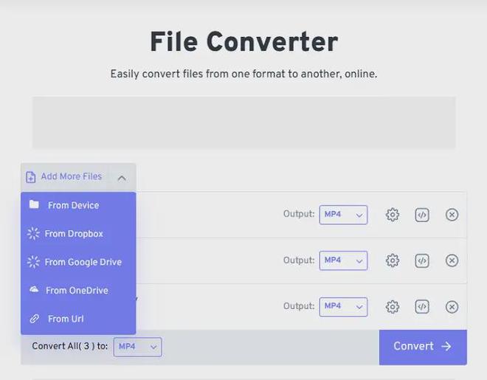Expand the Convert All format dropdown

point(137,347)
